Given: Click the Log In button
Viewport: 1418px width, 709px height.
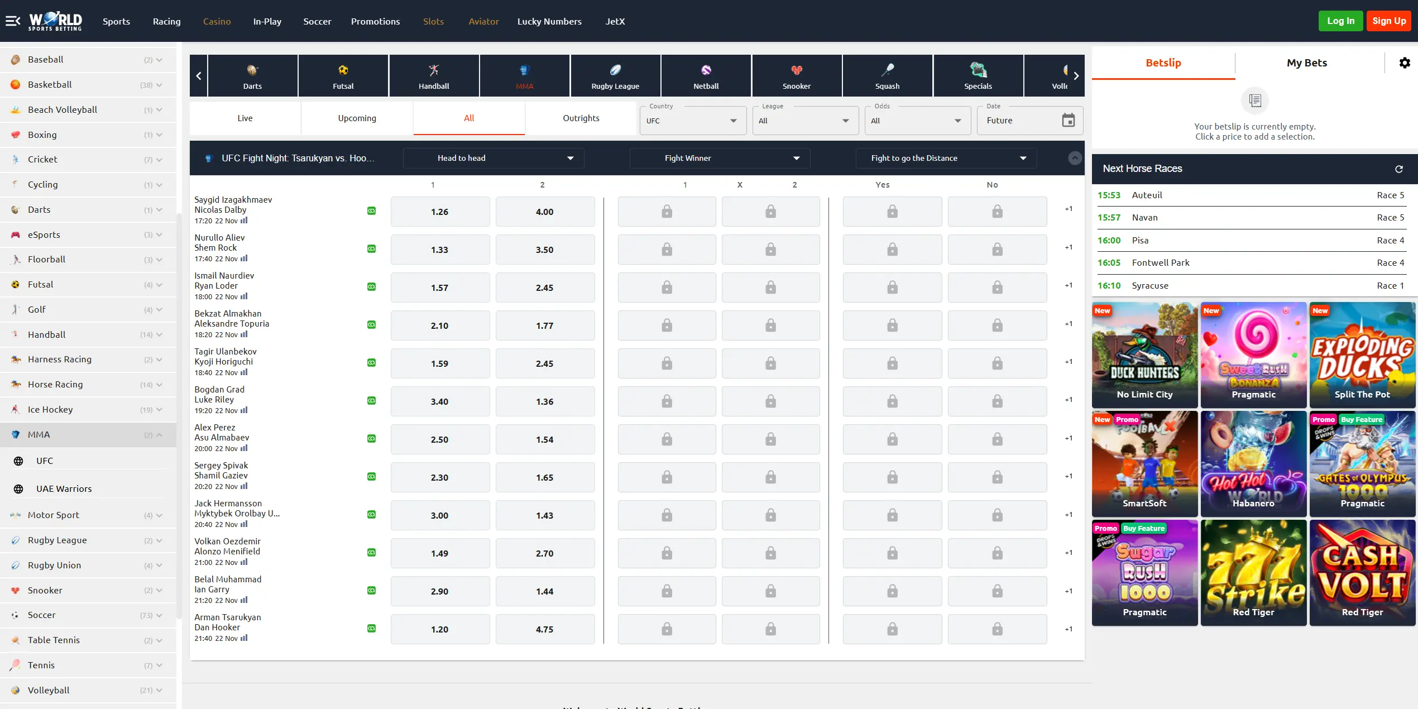Looking at the screenshot, I should [x=1340, y=21].
